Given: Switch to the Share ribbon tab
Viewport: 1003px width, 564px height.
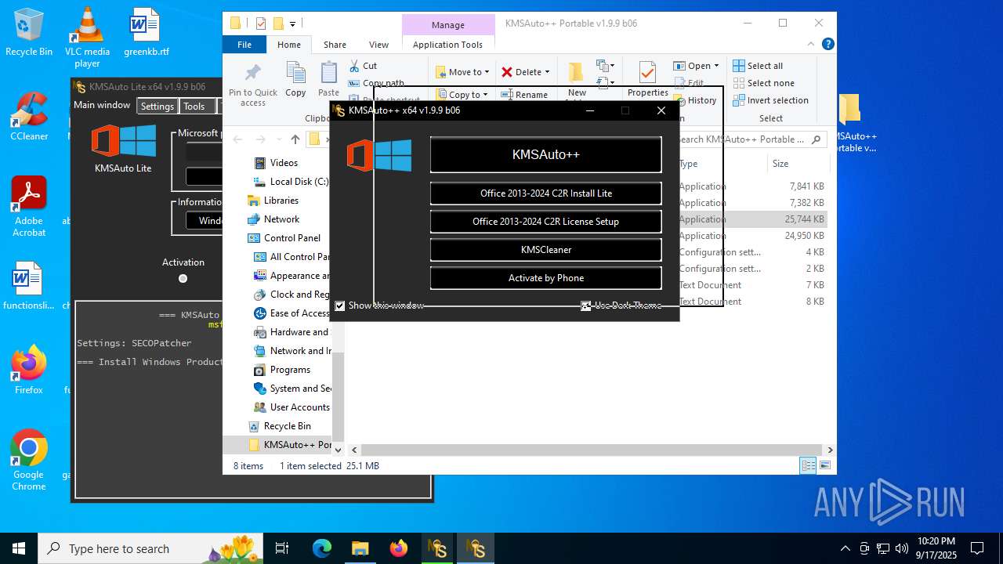Looking at the screenshot, I should [335, 45].
